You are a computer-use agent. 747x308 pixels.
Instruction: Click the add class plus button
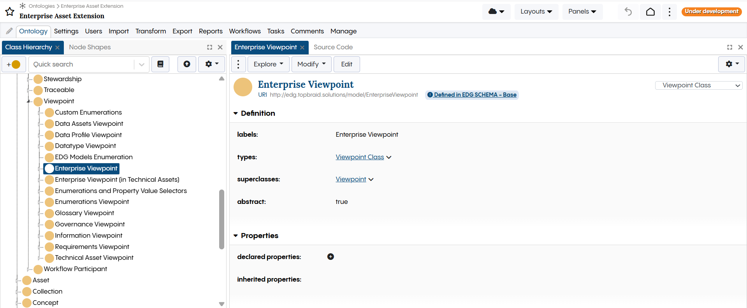click(x=14, y=64)
